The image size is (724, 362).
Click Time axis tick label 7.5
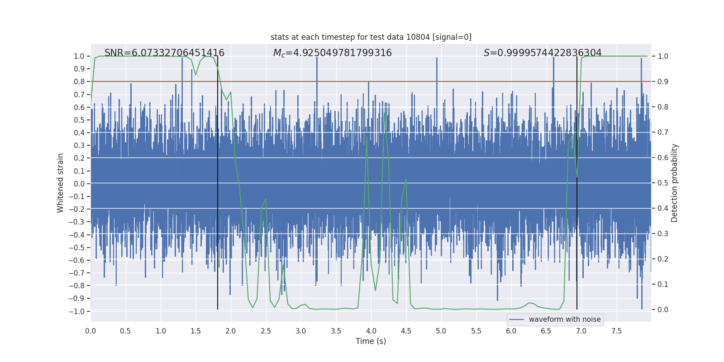[x=616, y=331]
